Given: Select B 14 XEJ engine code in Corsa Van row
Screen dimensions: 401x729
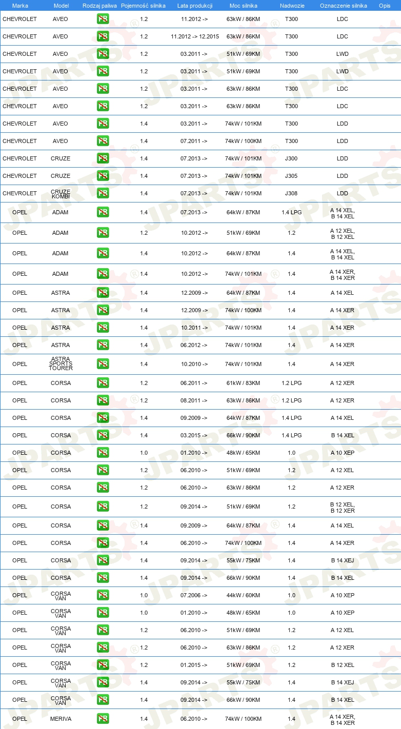Looking at the screenshot, I should tap(342, 682).
